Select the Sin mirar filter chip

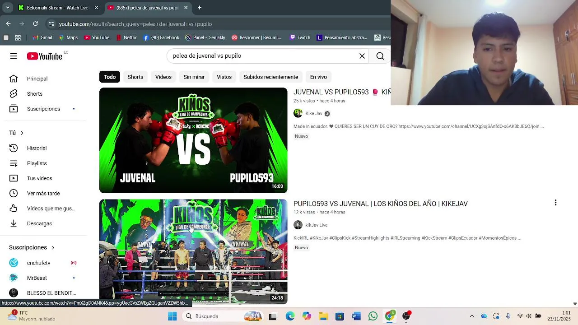pyautogui.click(x=194, y=77)
